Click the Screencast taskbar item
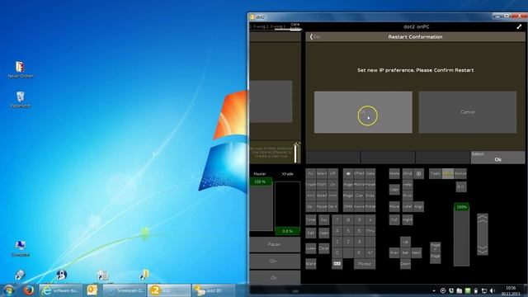528x297 pixels. (x=124, y=290)
